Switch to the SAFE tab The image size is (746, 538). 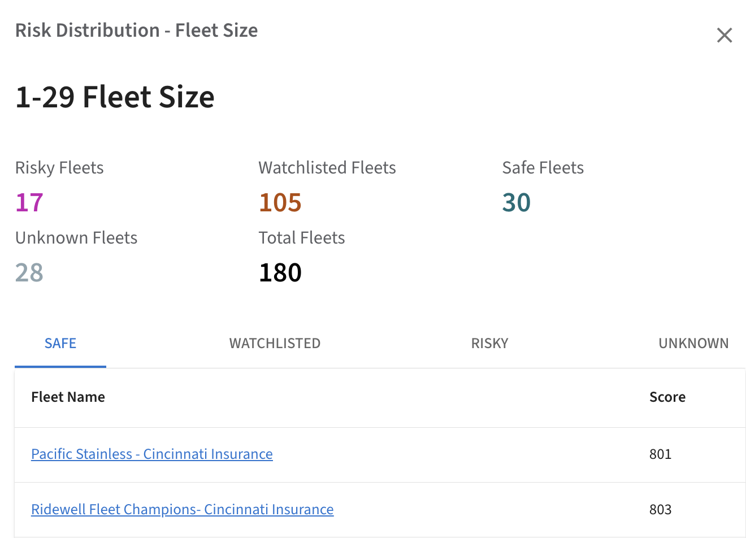60,344
